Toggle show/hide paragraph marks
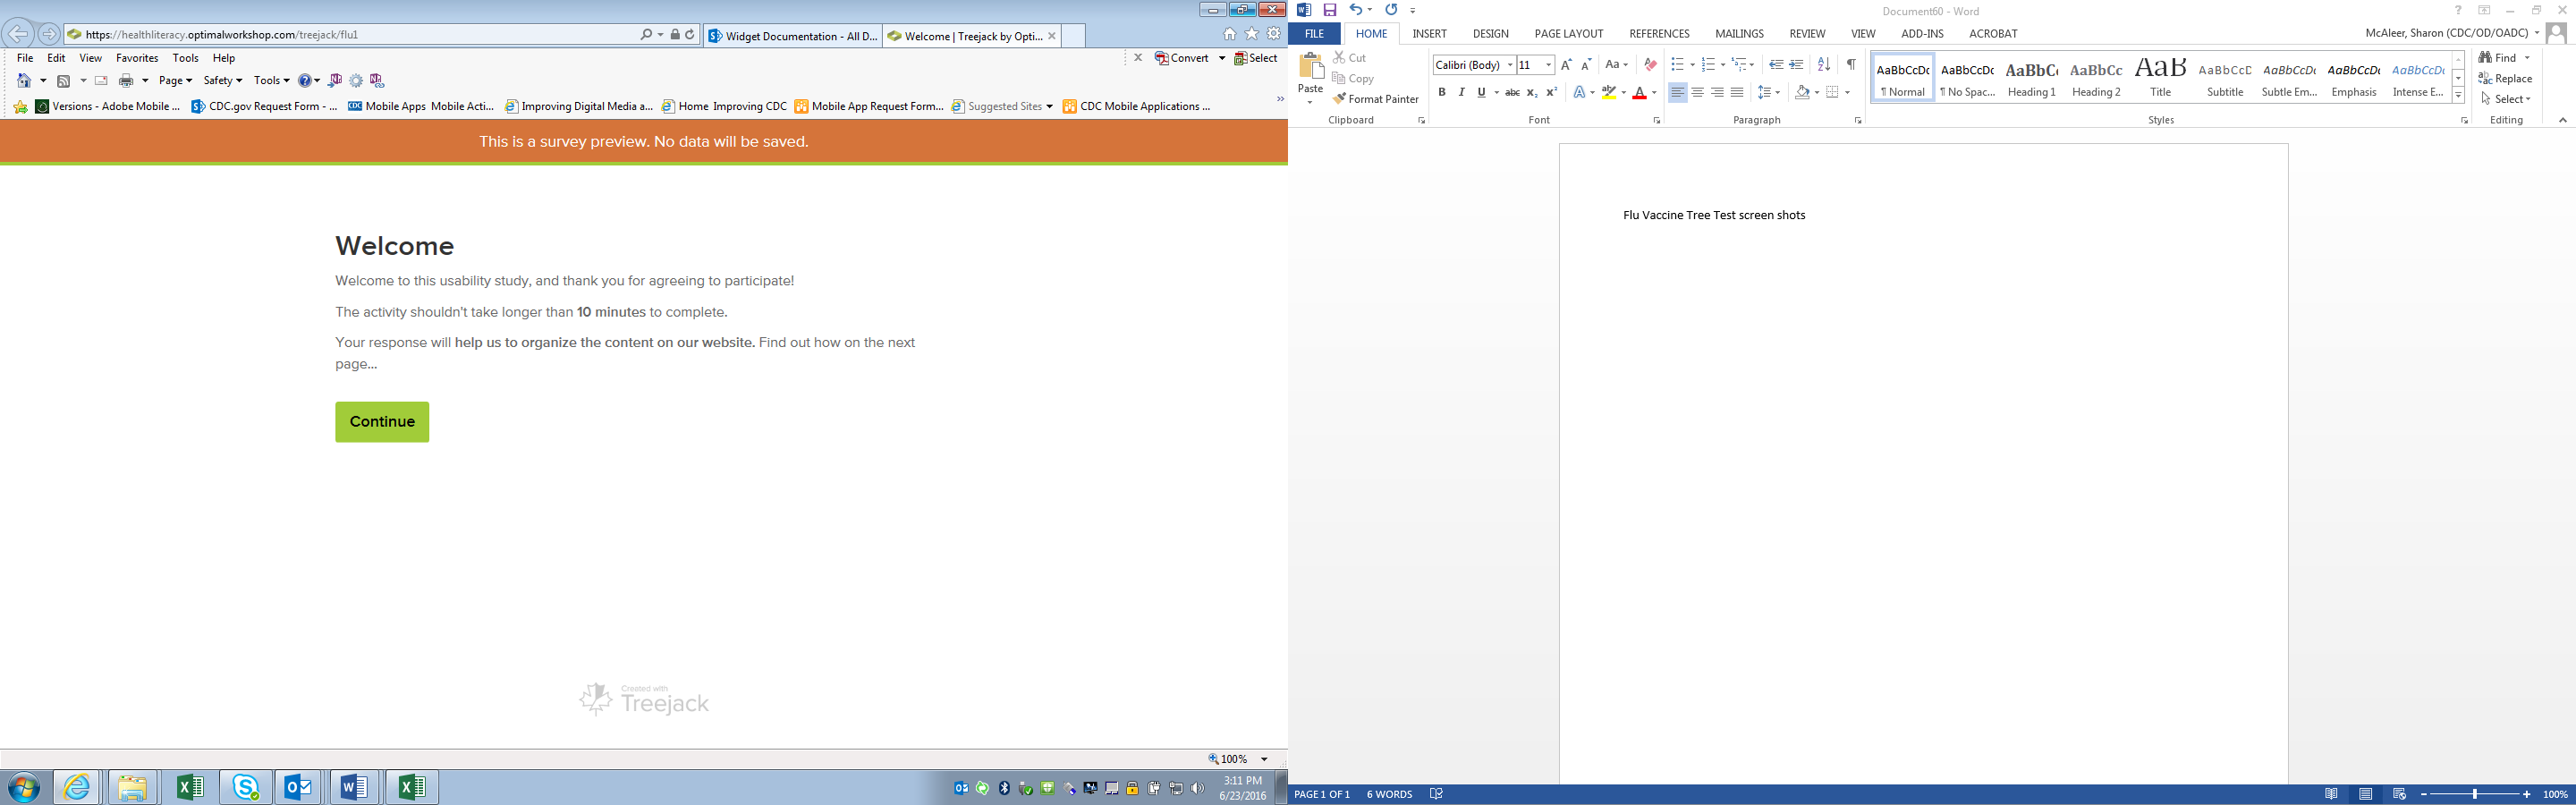Image resolution: width=2576 pixels, height=805 pixels. [1851, 65]
